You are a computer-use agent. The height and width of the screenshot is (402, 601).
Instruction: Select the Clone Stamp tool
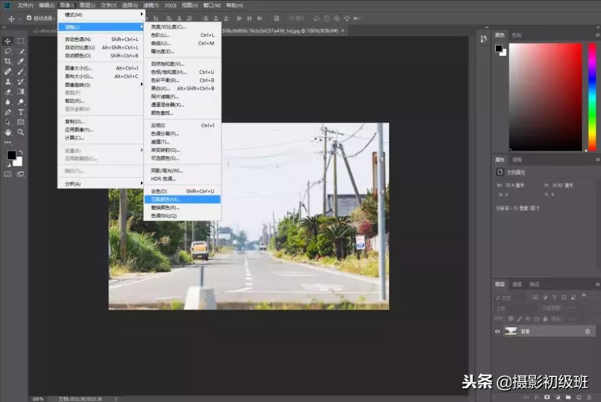(8, 82)
